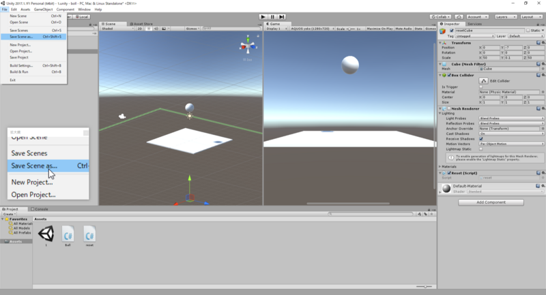This screenshot has width=546, height=295.
Task: Toggle the 2D scene view button
Action: 140,29
